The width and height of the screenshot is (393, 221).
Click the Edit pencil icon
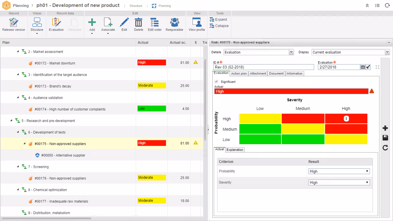click(124, 22)
